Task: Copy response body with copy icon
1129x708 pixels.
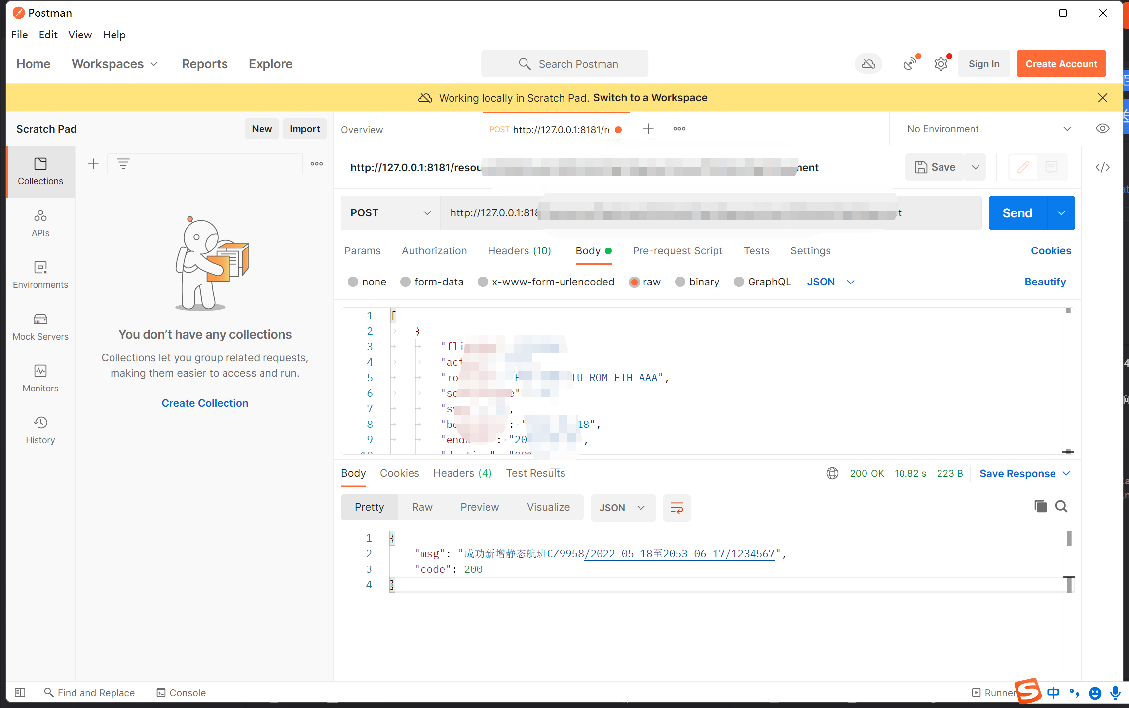Action: (1040, 506)
